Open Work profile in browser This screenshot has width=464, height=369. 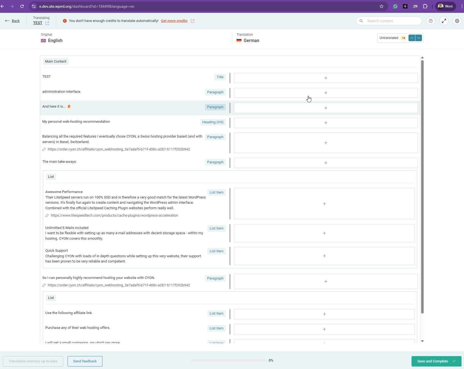[x=445, y=6]
